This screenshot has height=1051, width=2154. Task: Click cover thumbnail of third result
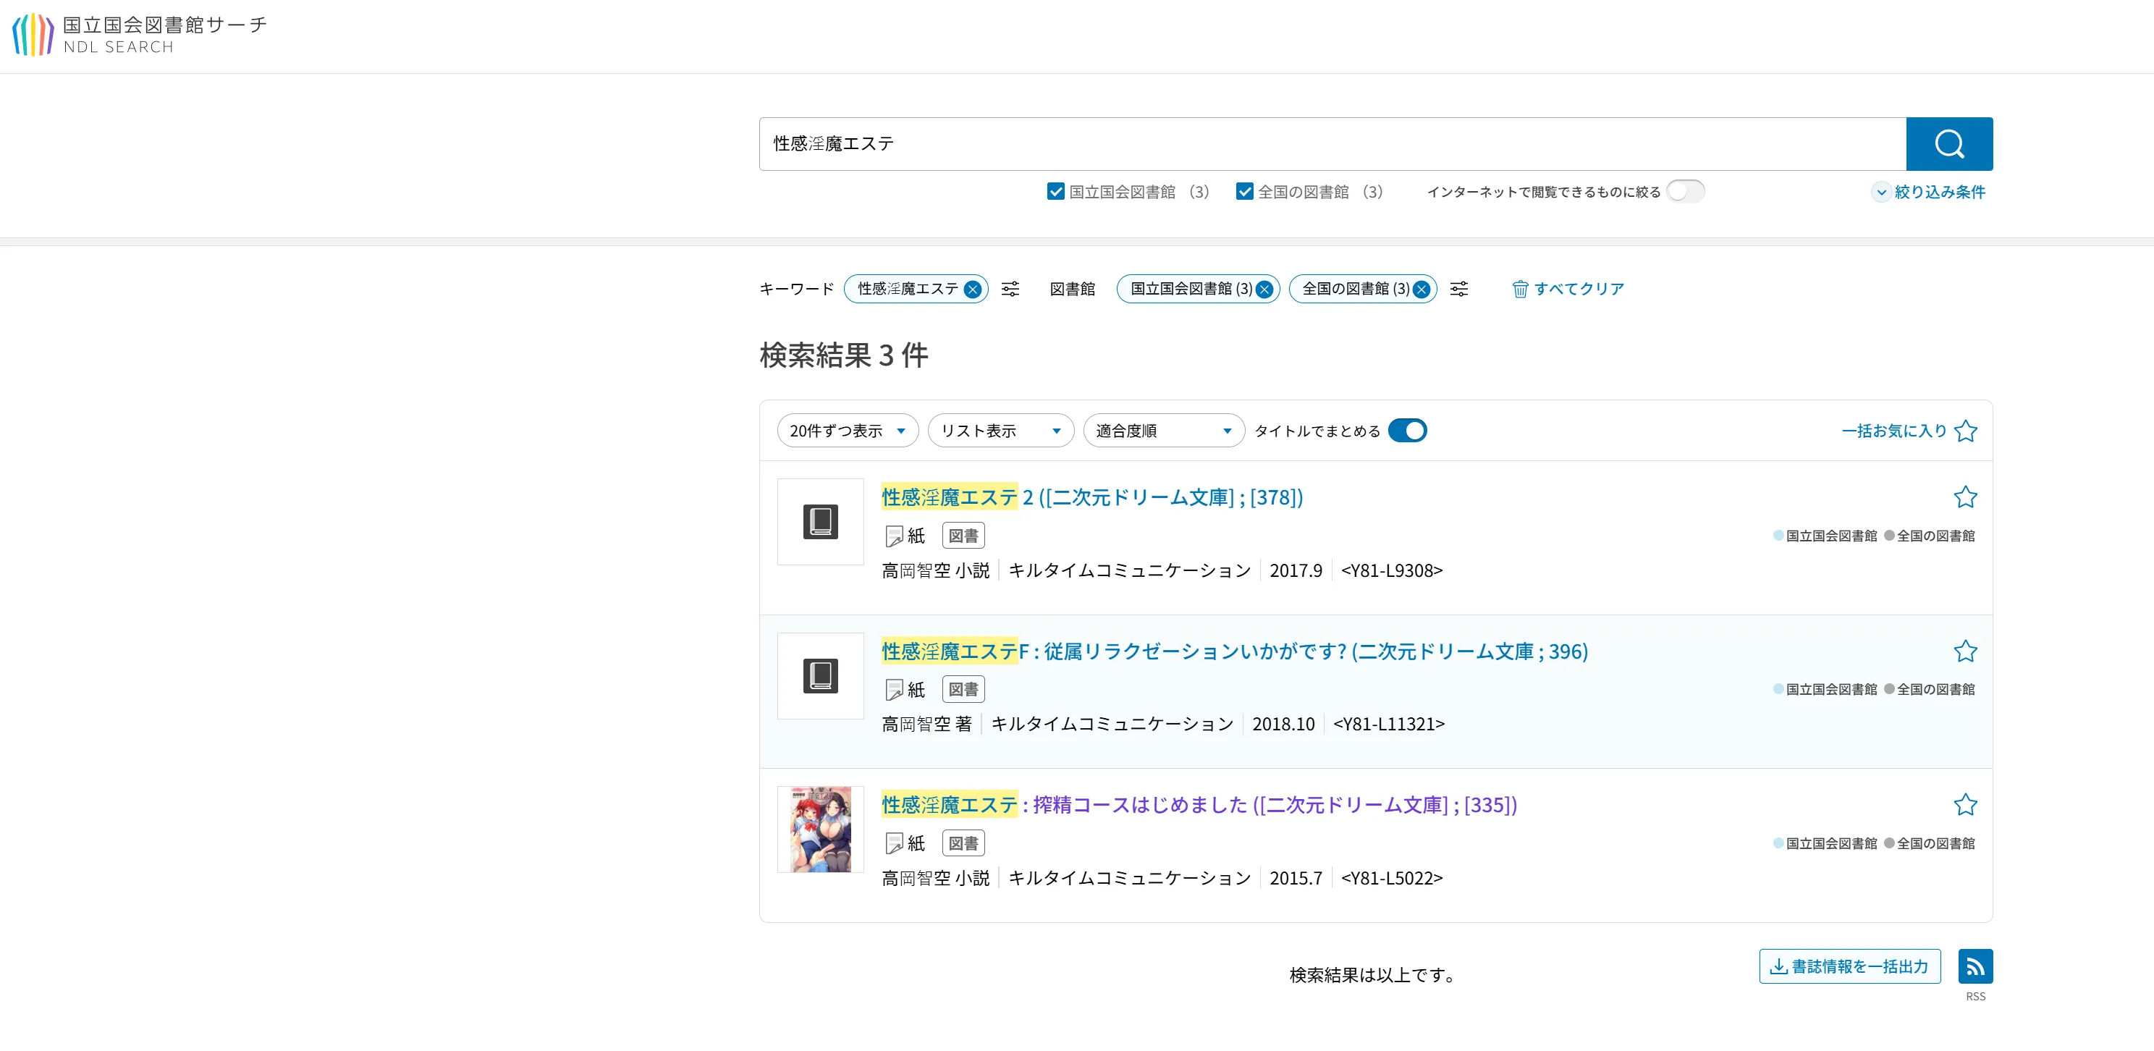[x=820, y=830]
